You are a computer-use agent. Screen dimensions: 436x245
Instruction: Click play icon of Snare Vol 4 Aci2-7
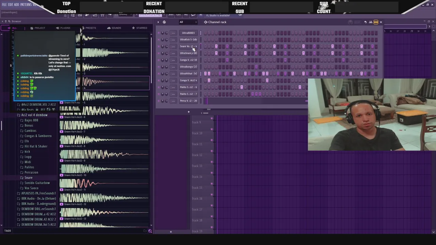62,132
